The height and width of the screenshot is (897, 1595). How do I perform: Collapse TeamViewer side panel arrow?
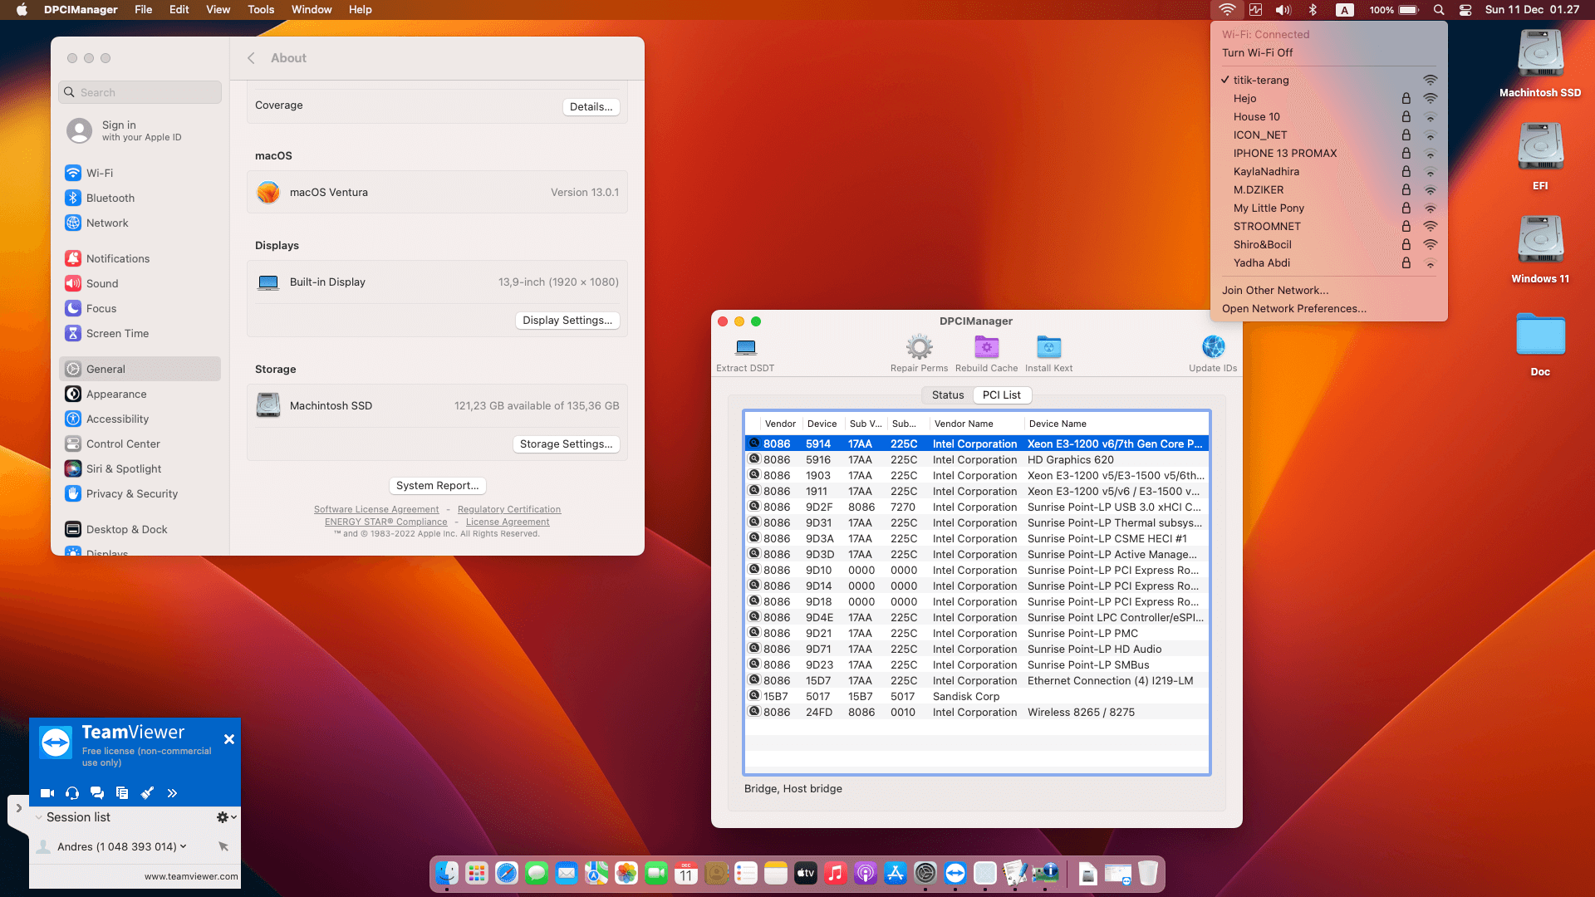[18, 808]
